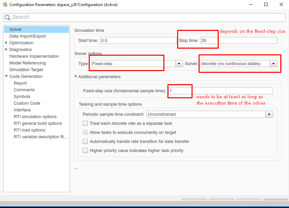
Task: Click the search magnifier icon
Action: click(x=8, y=17)
